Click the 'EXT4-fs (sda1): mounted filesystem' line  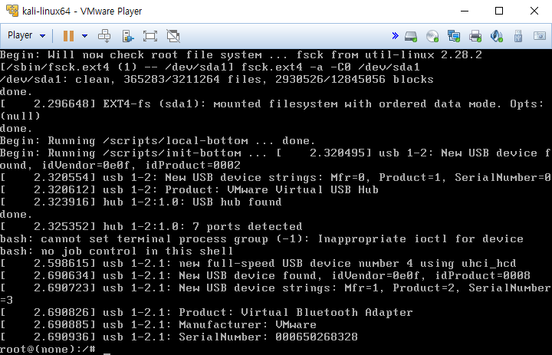[272, 104]
